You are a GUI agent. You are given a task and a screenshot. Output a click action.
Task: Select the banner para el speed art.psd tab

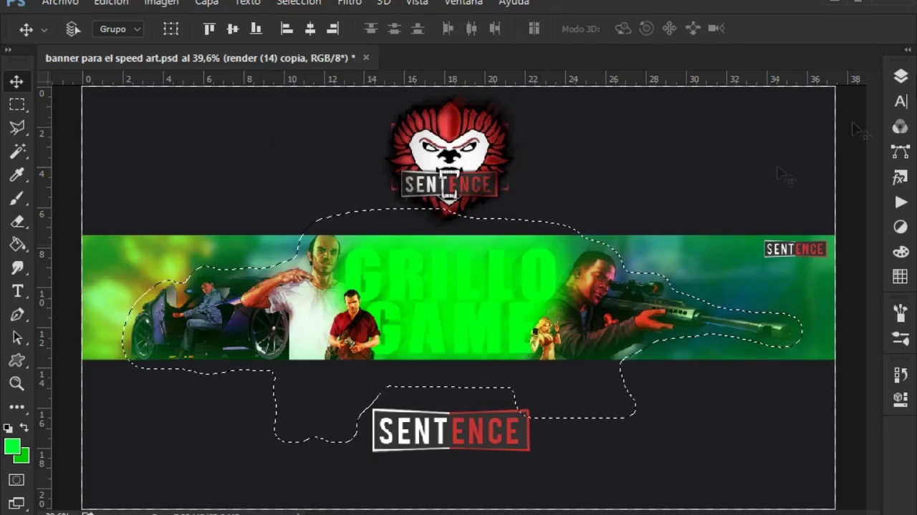point(201,58)
